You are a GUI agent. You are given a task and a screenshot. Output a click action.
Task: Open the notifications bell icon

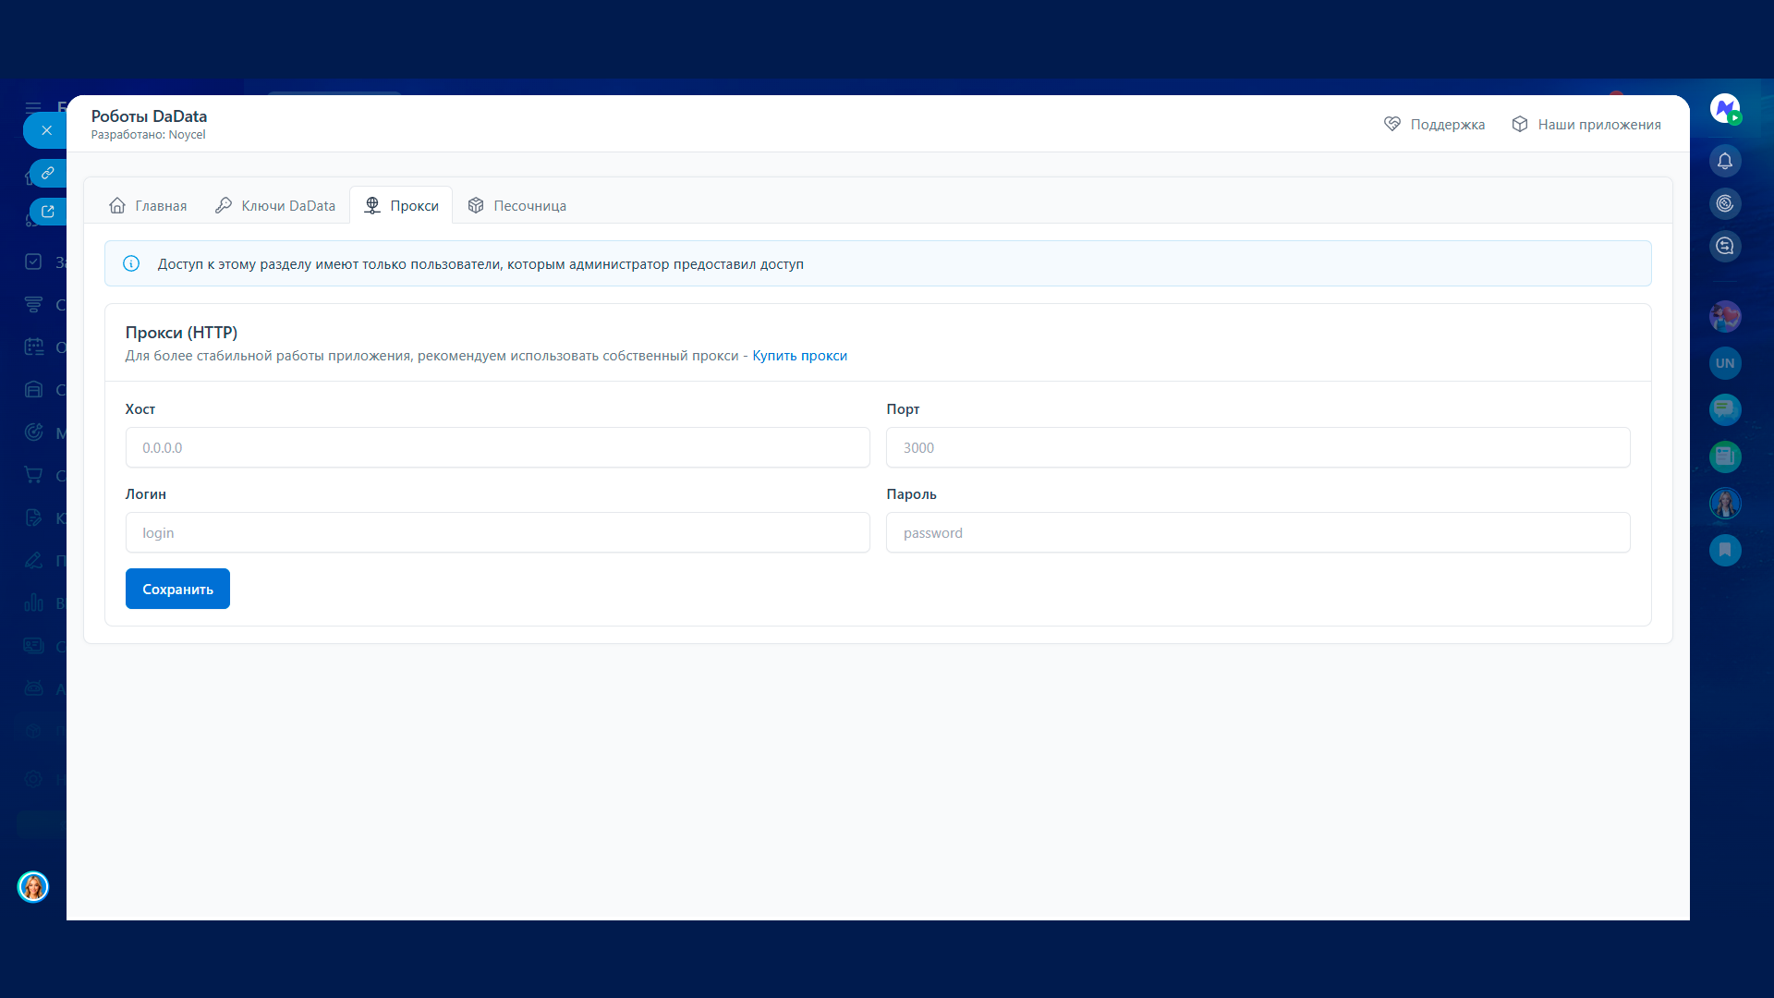coord(1724,162)
